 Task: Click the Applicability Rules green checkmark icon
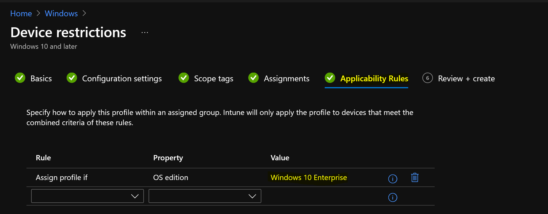[330, 78]
